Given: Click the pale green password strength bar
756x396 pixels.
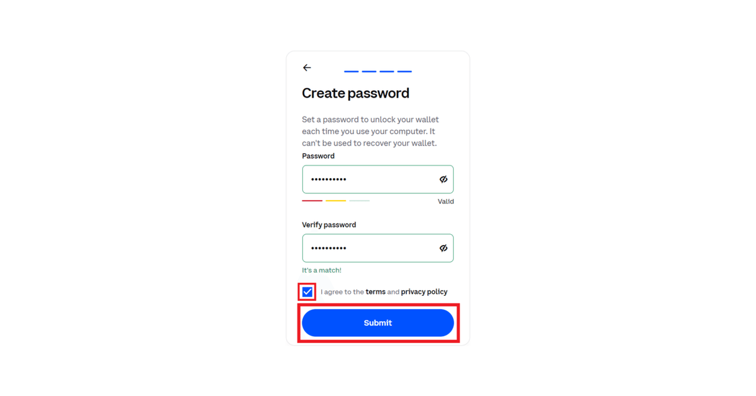Looking at the screenshot, I should 360,201.
